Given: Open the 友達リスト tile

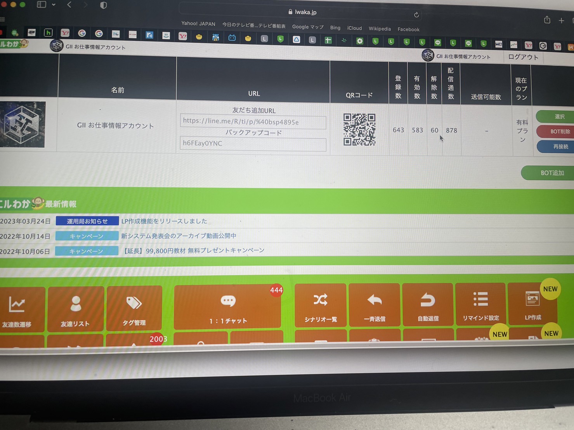Looking at the screenshot, I should coord(75,309).
